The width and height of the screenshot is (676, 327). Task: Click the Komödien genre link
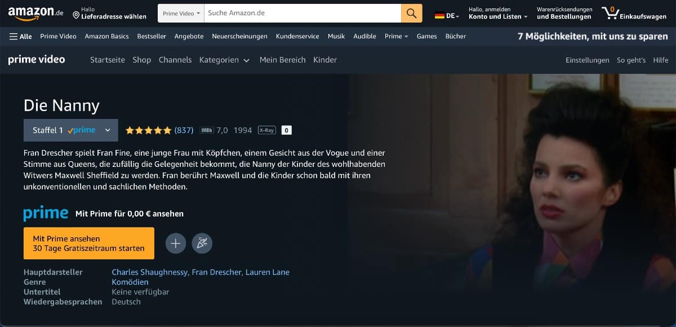coord(130,282)
